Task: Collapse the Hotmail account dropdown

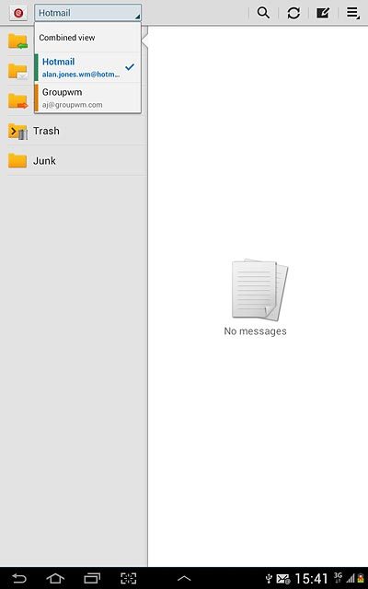Action: coord(88,13)
